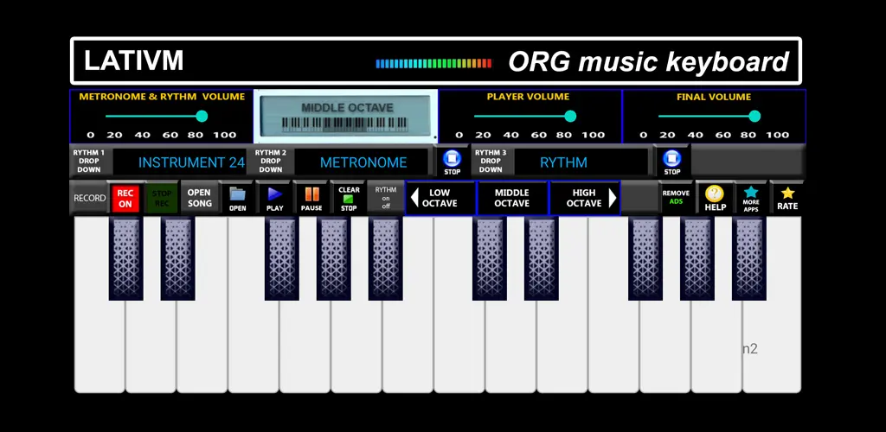886x432 pixels.
Task: Toggle the RYTHM on/off switch
Action: point(385,198)
